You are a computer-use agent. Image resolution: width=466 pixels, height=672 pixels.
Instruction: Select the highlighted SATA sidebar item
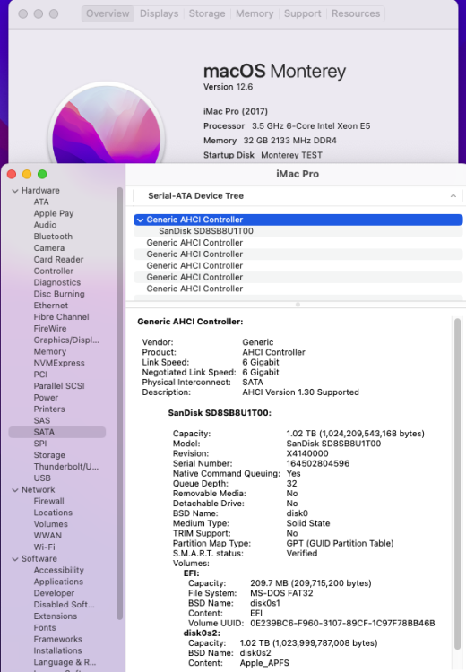coord(57,433)
